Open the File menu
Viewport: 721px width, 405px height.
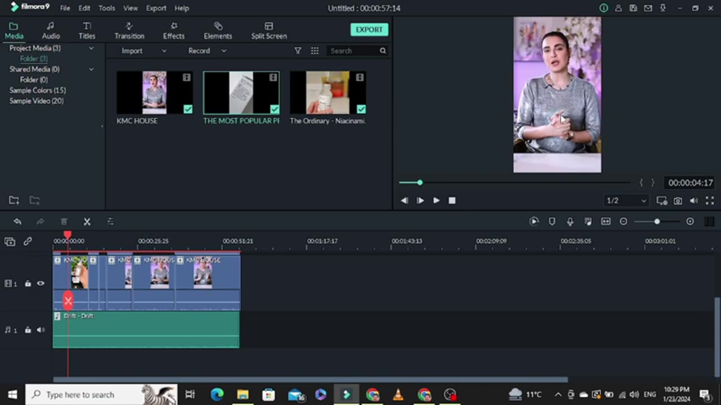click(x=65, y=8)
